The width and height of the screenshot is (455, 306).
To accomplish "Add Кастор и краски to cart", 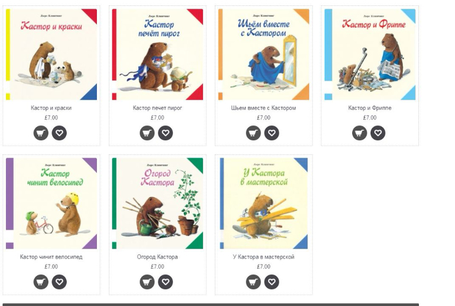I will pyautogui.click(x=41, y=133).
